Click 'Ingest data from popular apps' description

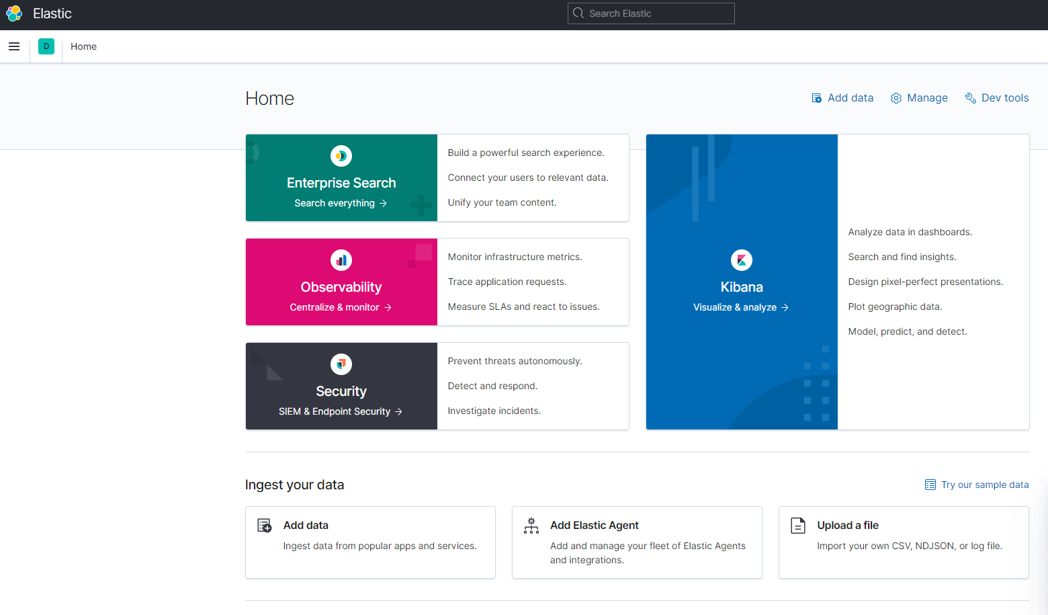coord(380,546)
